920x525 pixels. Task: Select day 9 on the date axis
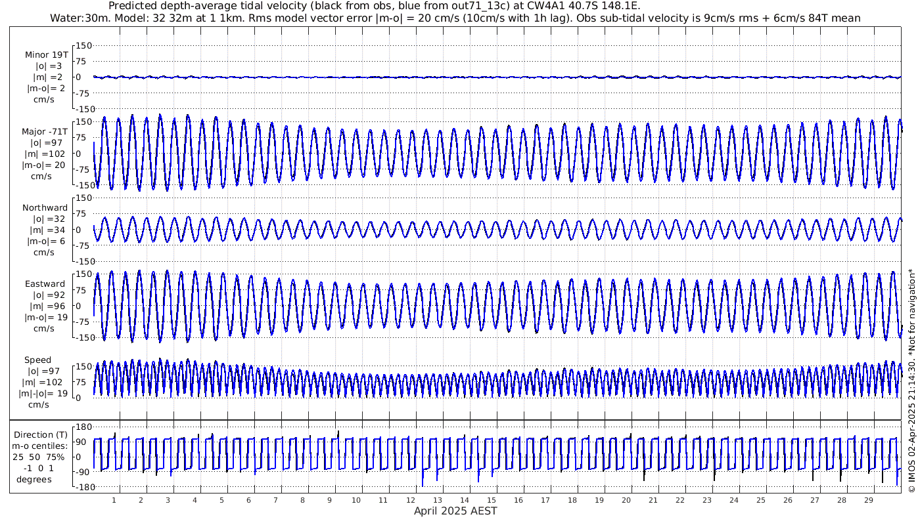tap(329, 500)
